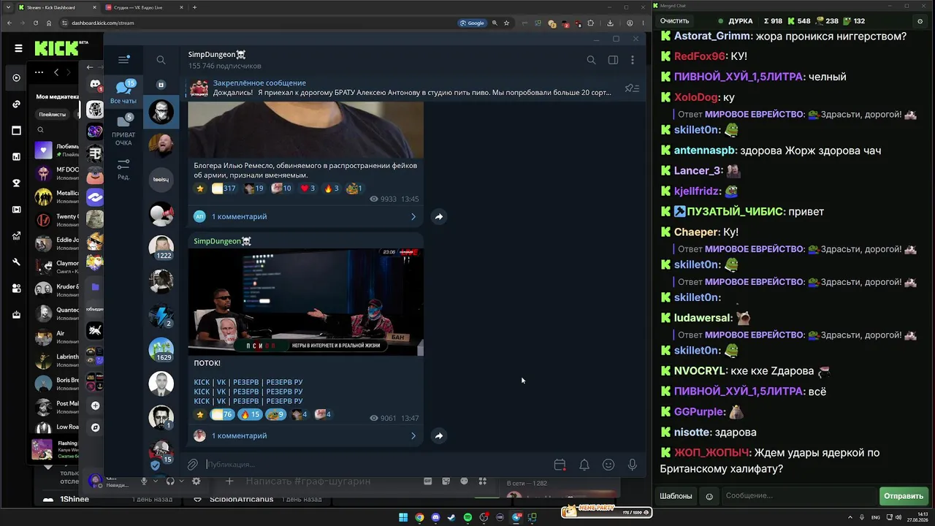
Task: Open Telegram chat list search
Action: [161, 60]
